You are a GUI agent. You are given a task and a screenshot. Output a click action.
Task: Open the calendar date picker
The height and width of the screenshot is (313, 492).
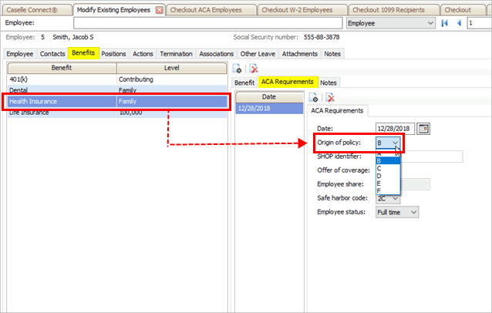coord(423,128)
